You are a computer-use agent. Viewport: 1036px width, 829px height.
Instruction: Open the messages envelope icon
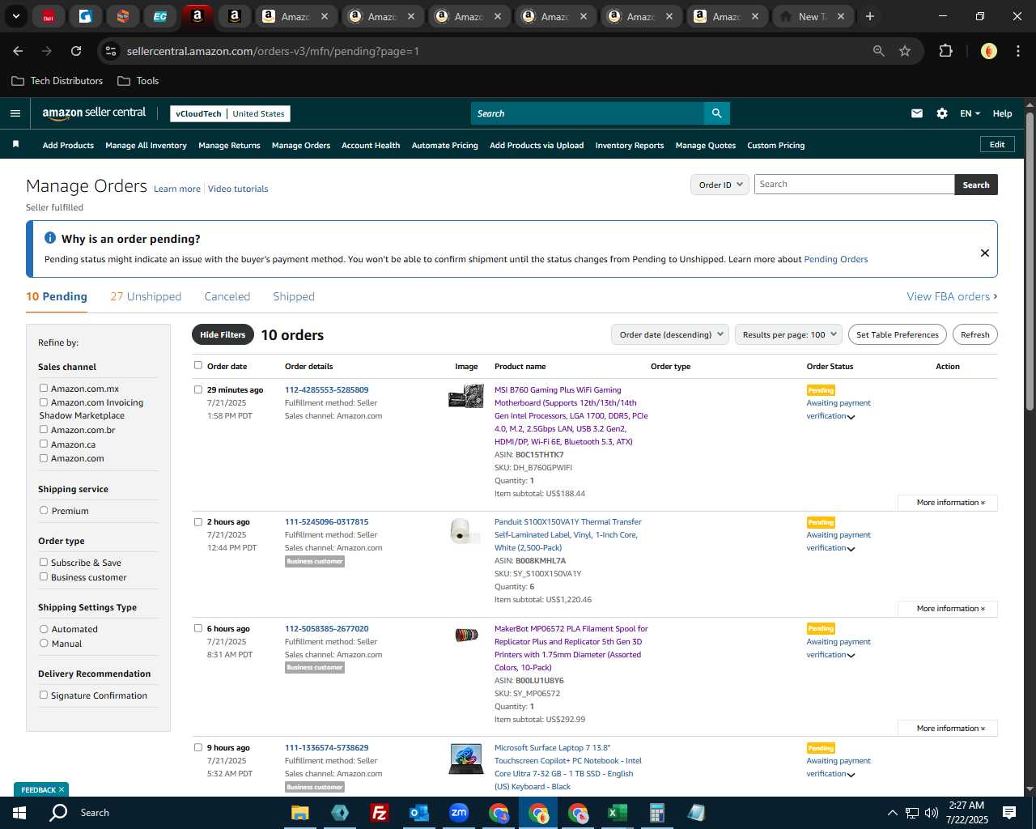click(917, 113)
